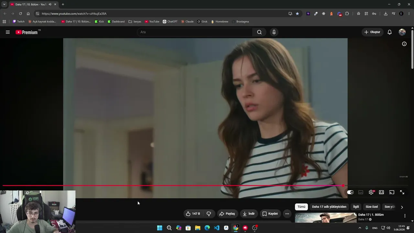
Task: Toggle the autoplay switch
Action: tap(350, 192)
